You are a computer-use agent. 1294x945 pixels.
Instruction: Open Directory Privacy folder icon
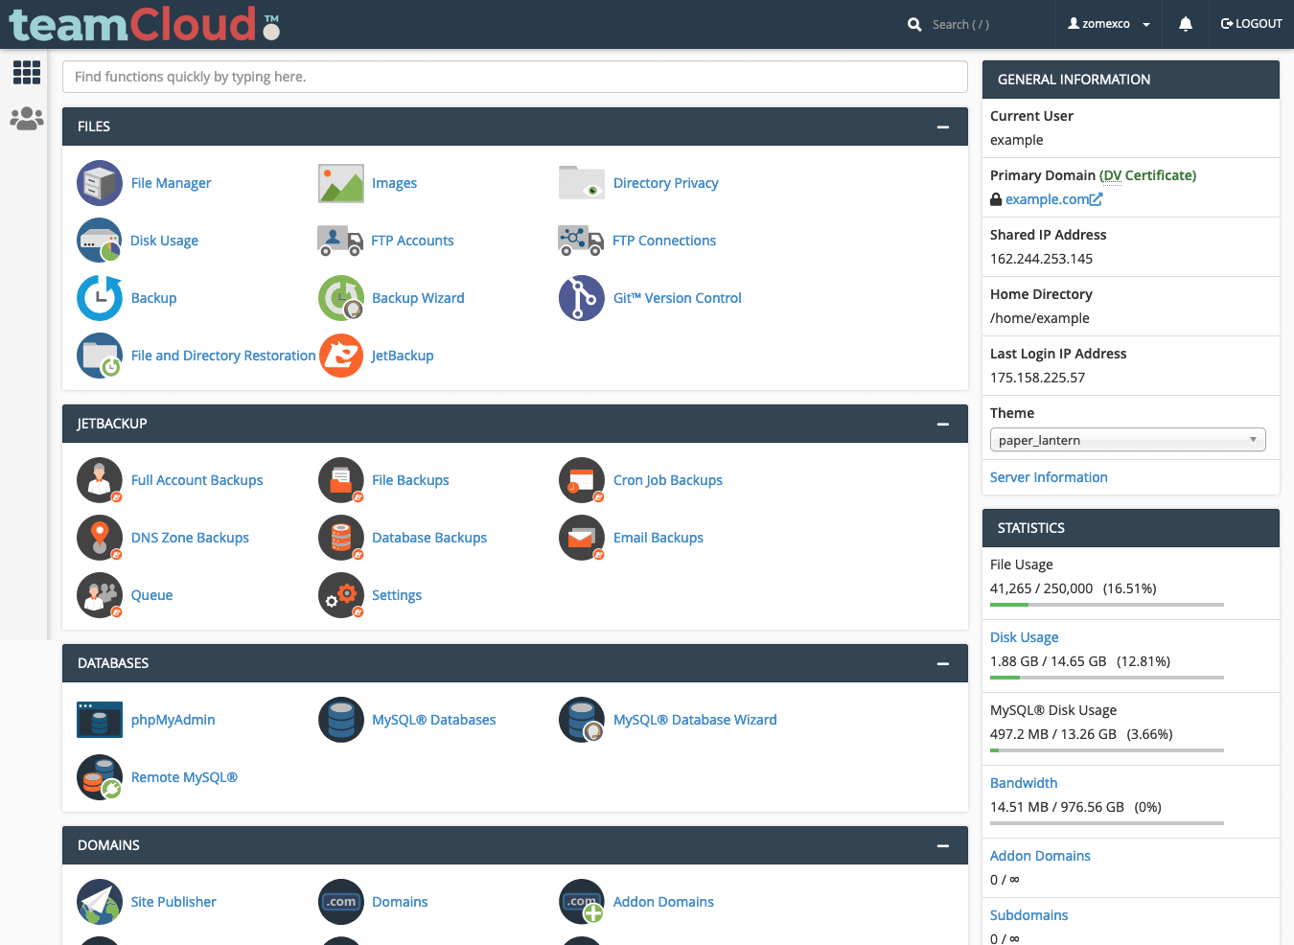582,183
